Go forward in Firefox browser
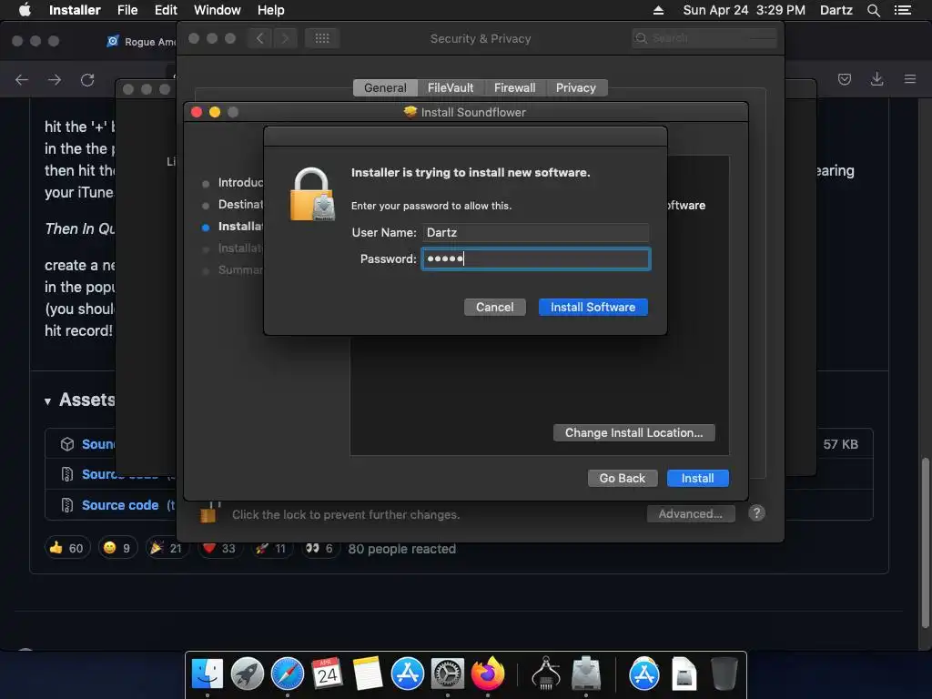This screenshot has width=932, height=699. coord(55,80)
